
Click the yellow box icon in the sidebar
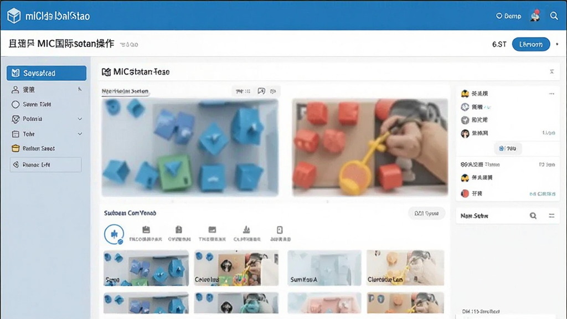16,148
